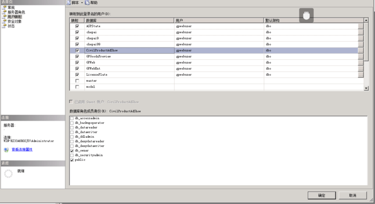Click the 帮助 help toolbar icon
The image size is (375, 204).
(87, 3)
